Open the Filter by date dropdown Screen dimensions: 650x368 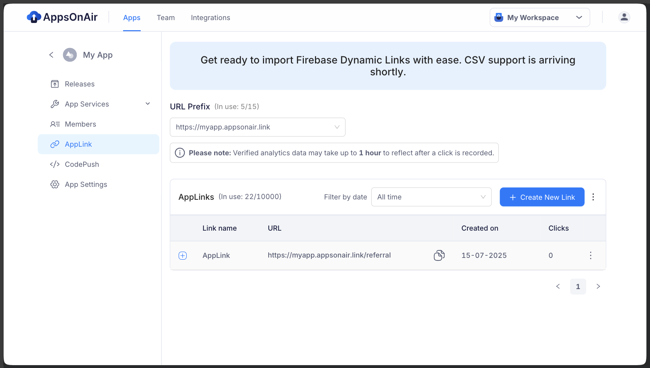coord(431,197)
